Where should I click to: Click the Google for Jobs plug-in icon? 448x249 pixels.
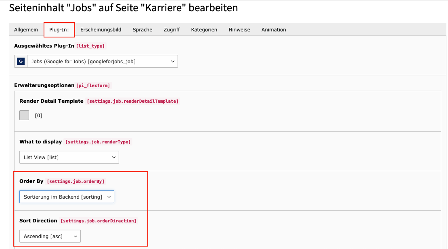coord(21,61)
